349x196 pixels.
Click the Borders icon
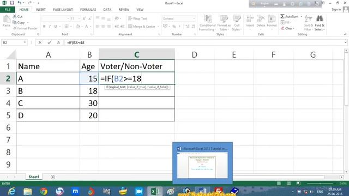pos(67,27)
